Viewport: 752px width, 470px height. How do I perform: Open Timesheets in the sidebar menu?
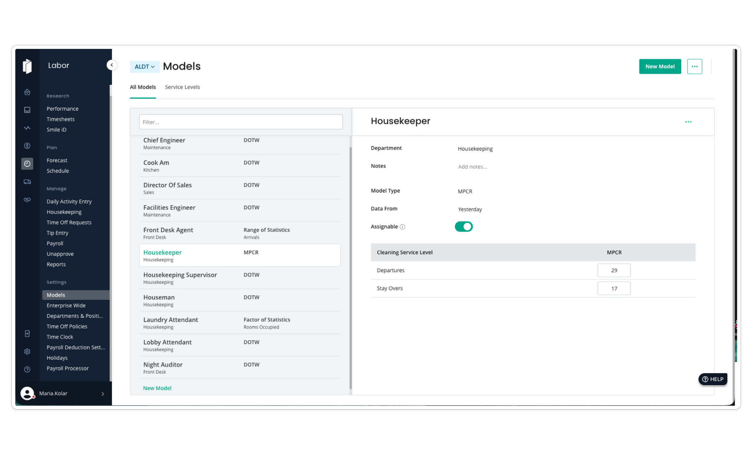(x=61, y=119)
